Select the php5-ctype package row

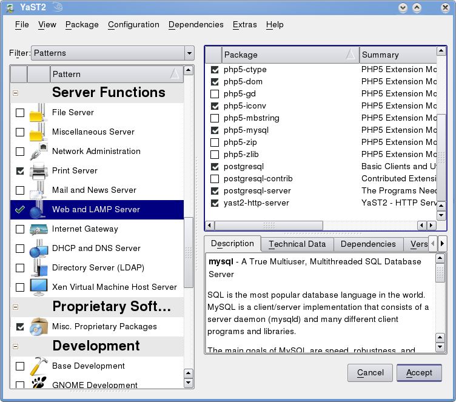[321, 70]
